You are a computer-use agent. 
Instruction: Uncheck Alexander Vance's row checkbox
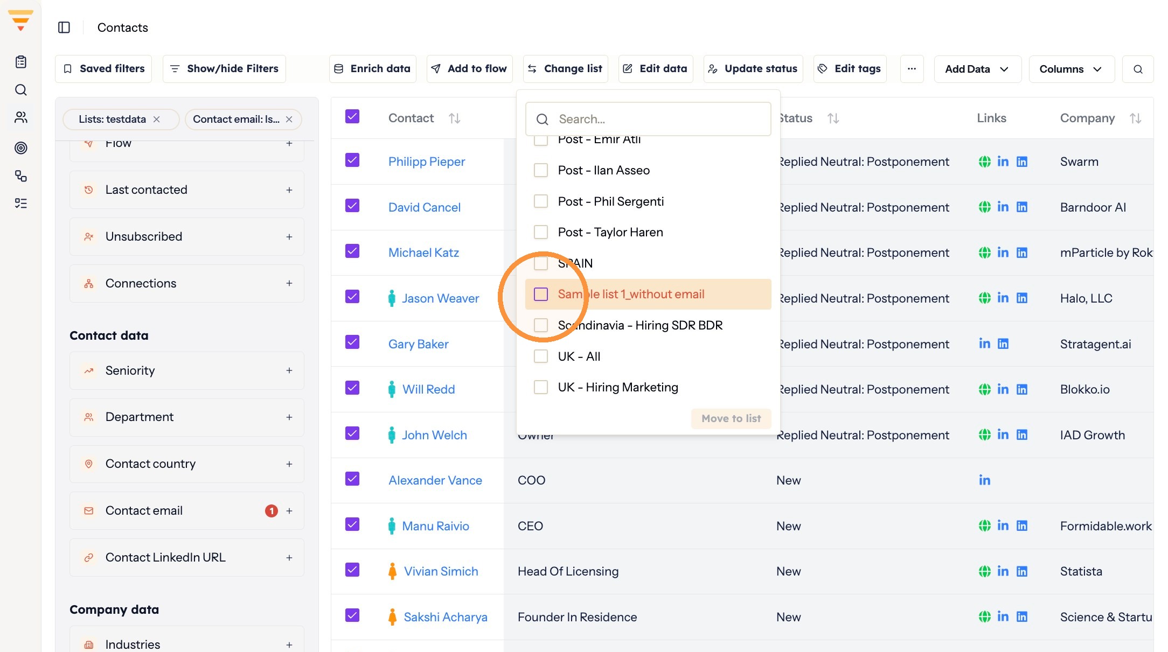tap(352, 479)
